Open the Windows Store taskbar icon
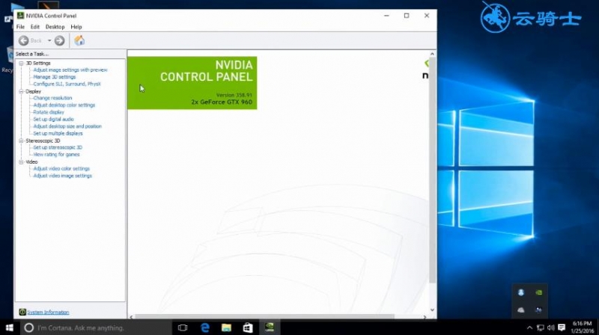The width and height of the screenshot is (599, 335). pos(248,328)
